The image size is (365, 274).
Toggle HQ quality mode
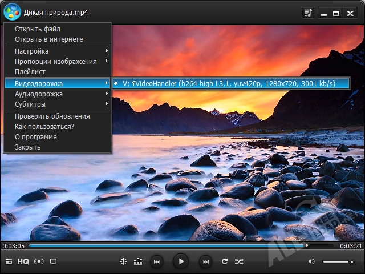tap(23, 261)
